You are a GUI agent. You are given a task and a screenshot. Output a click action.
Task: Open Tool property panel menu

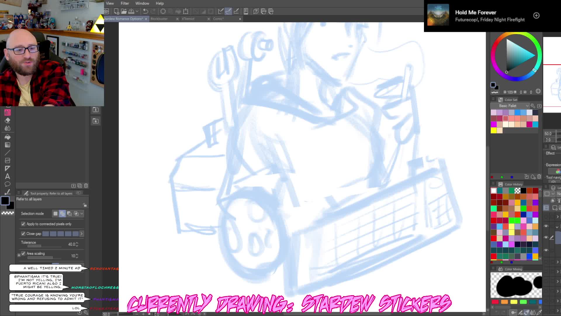pyautogui.click(x=19, y=193)
